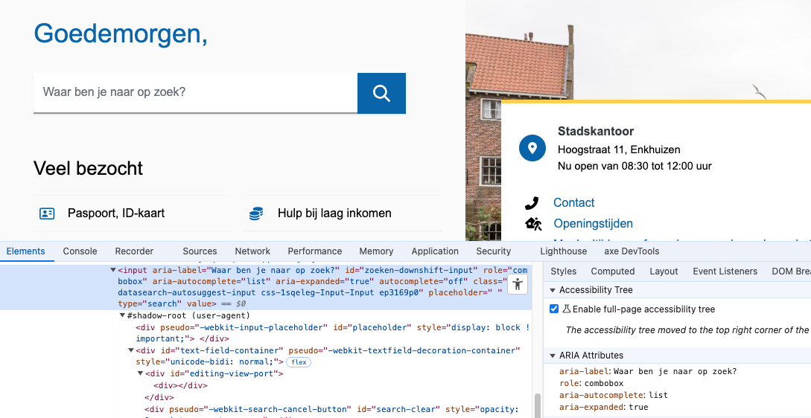Switch to the Styles sidebar tab
Viewport: 811px width, 418px height.
[x=563, y=271]
